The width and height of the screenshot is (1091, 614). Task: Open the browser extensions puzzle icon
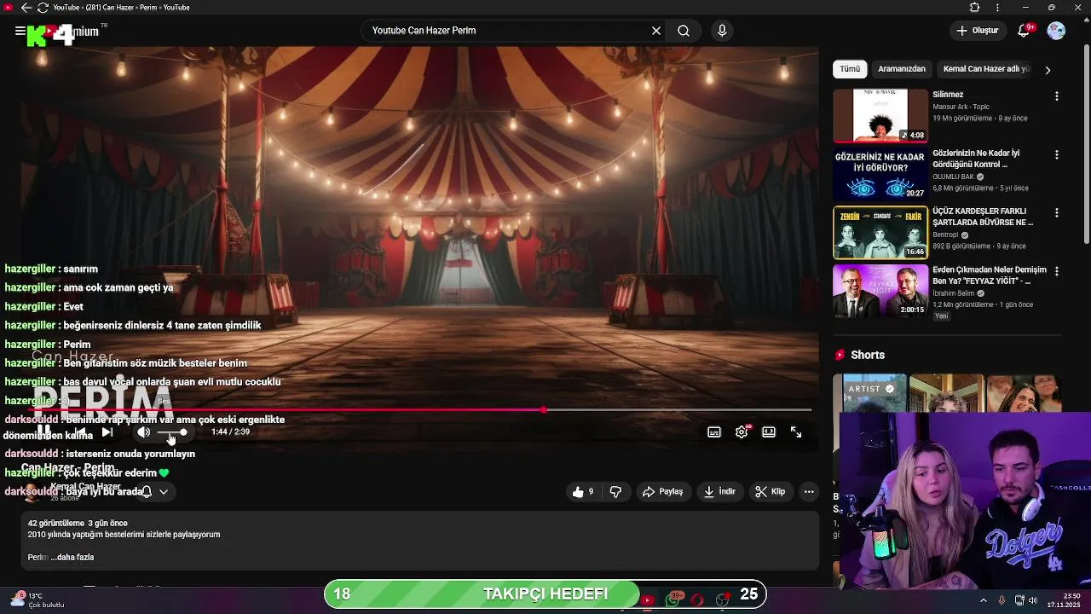pyautogui.click(x=975, y=8)
